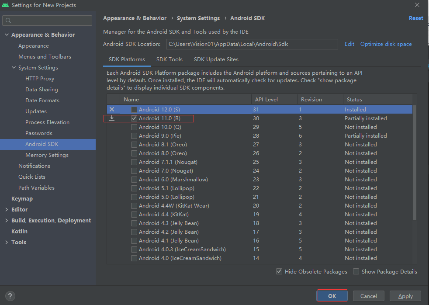Check Android 5.0 (Lollipop) checkbox

[x=134, y=197]
